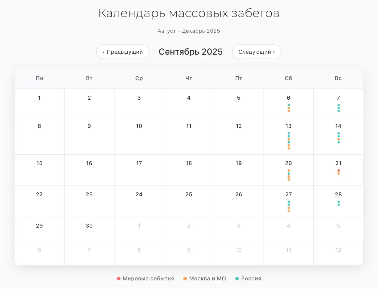378x290 pixels.
Task: Click the bottom teal dot on September 28
Action: [339, 205]
